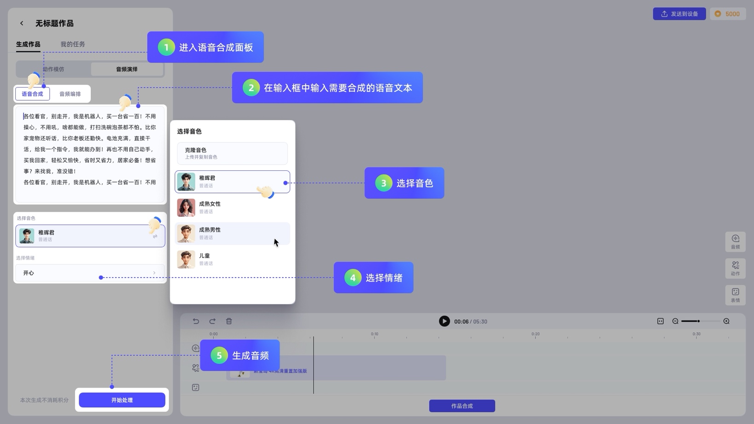Delete the clip using the trash icon
The image size is (754, 424).
228,321
